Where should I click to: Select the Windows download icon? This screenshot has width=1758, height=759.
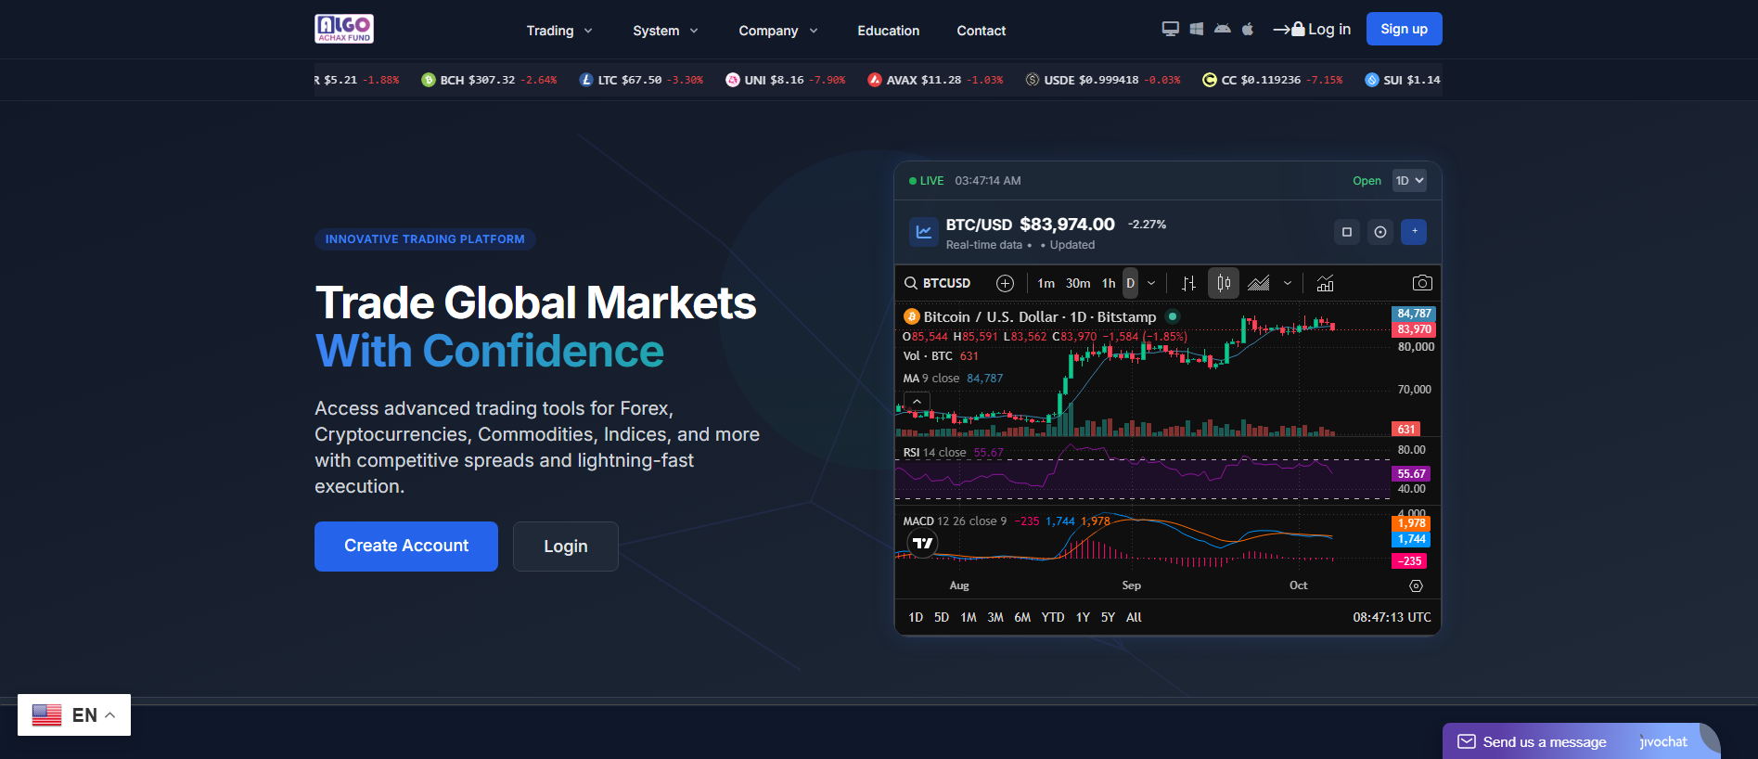pyautogui.click(x=1197, y=29)
